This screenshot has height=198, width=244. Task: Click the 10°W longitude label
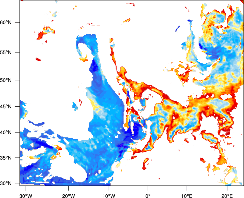(109, 196)
